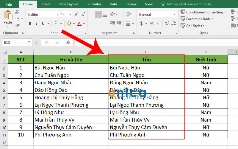Viewport: 238px width, 149px height.
Task: Apply red font color
Action: coord(79,24)
